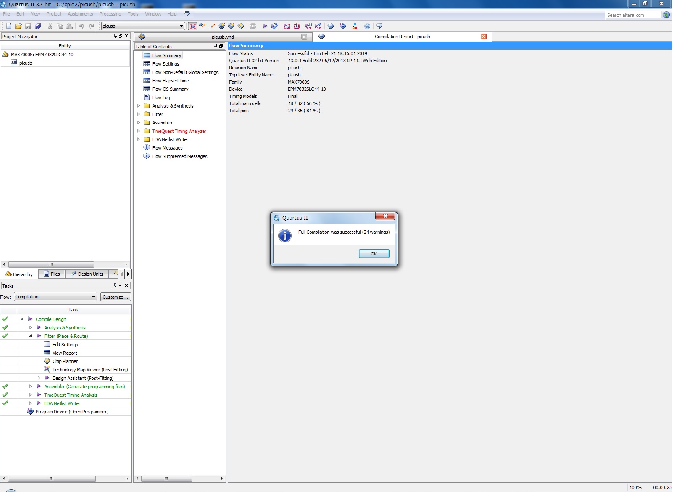Switch to the Files tab in Project Navigator
The width and height of the screenshot is (674, 492).
pos(52,274)
